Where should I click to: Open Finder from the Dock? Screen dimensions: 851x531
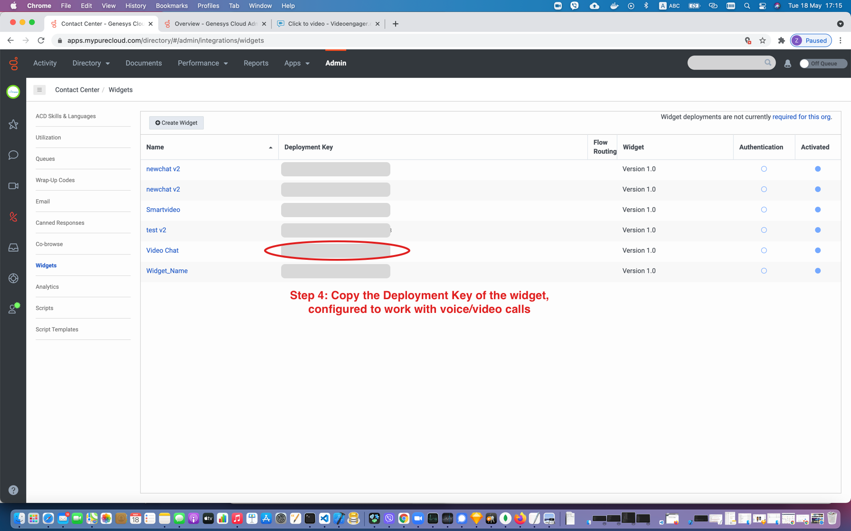click(x=19, y=518)
